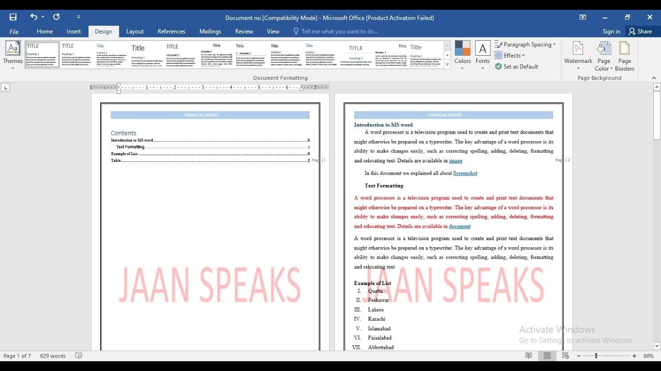Open Page Borders dialog
Screen dimensions: 661x371
pyautogui.click(x=624, y=56)
